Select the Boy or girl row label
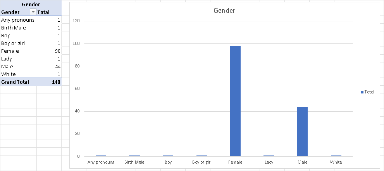The height and width of the screenshot is (171, 384). tap(13, 43)
